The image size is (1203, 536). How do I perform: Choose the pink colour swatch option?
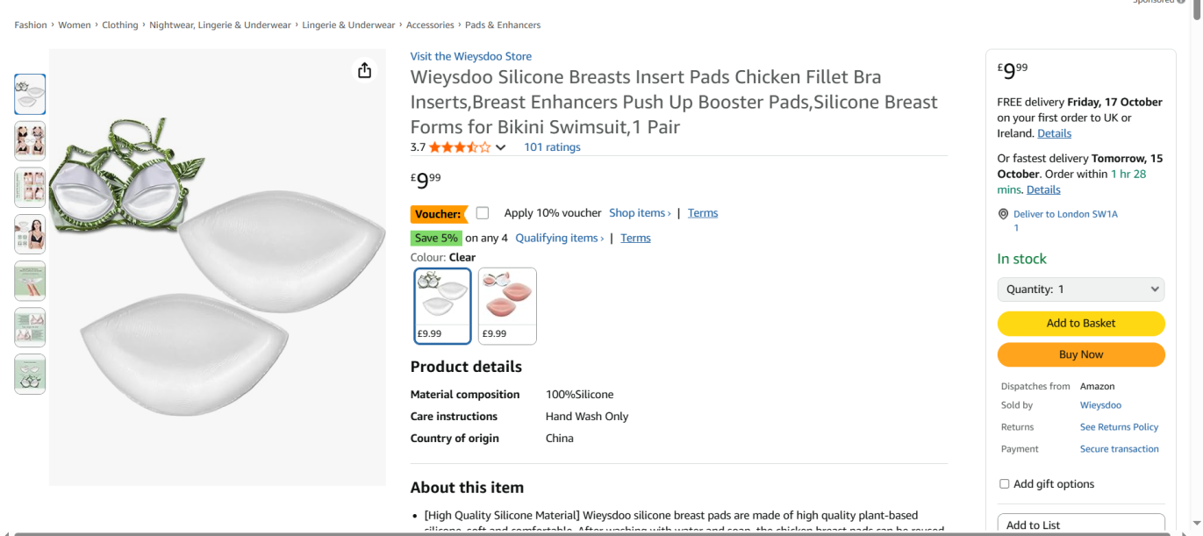pyautogui.click(x=507, y=305)
